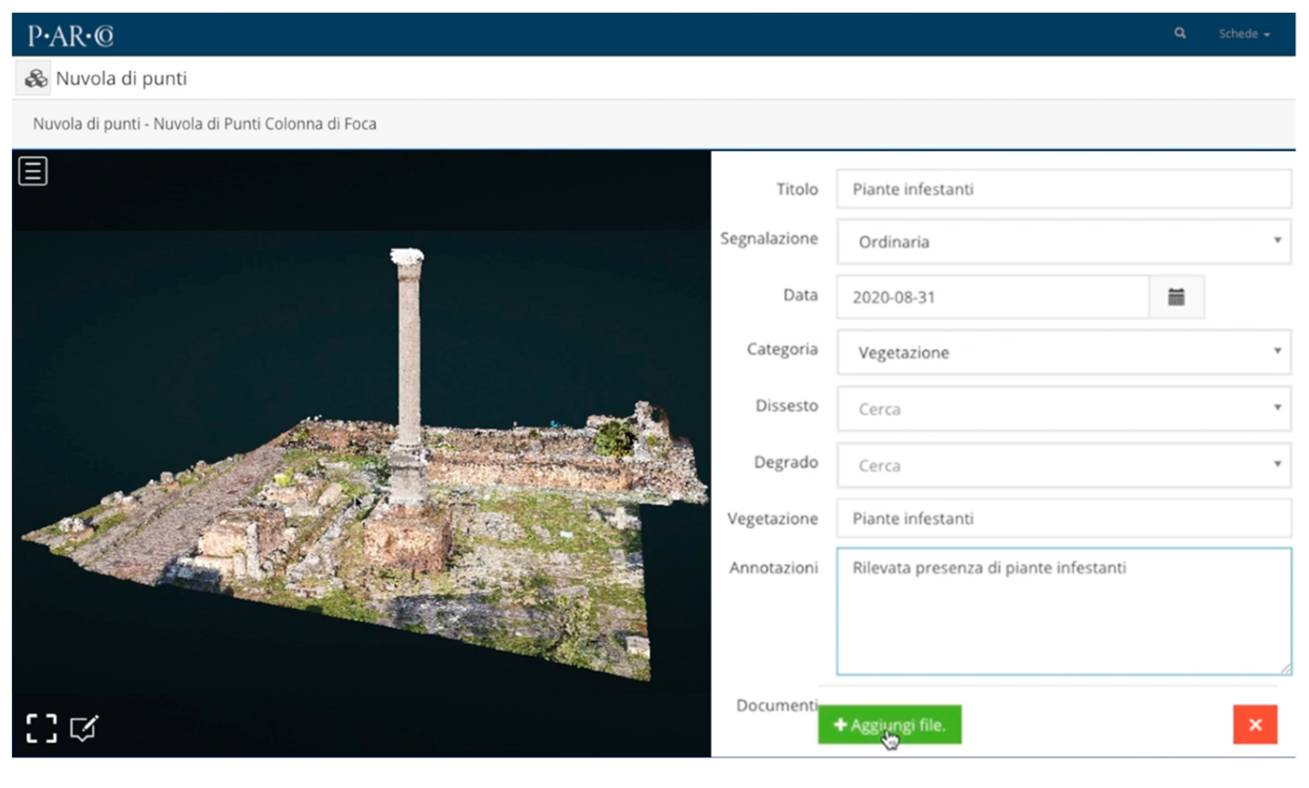This screenshot has width=1309, height=788.
Task: Open the Degrado Cerca dropdown
Action: 1063,465
